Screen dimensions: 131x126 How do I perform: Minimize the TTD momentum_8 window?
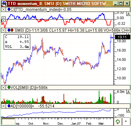(115, 4)
